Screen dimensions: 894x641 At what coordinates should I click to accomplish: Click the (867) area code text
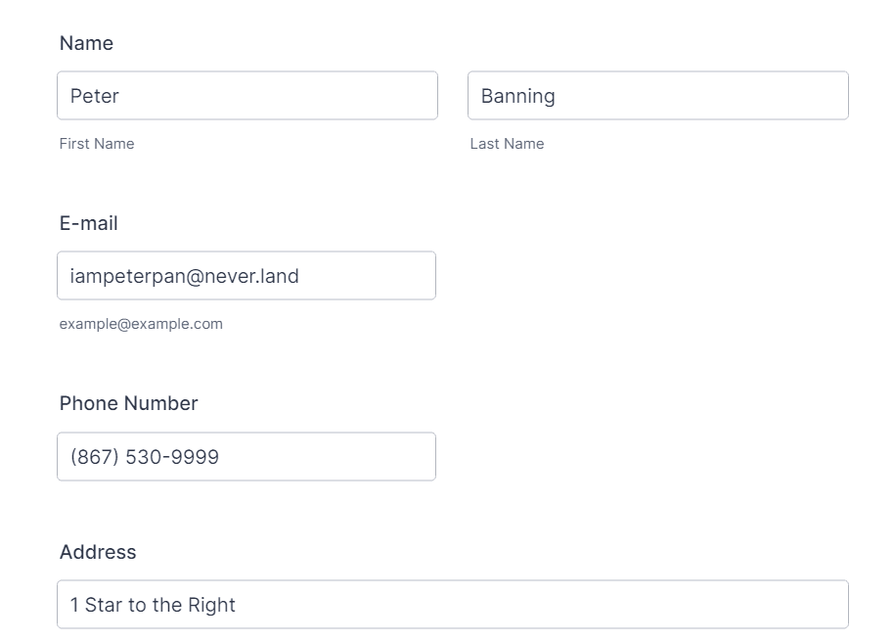coord(95,457)
